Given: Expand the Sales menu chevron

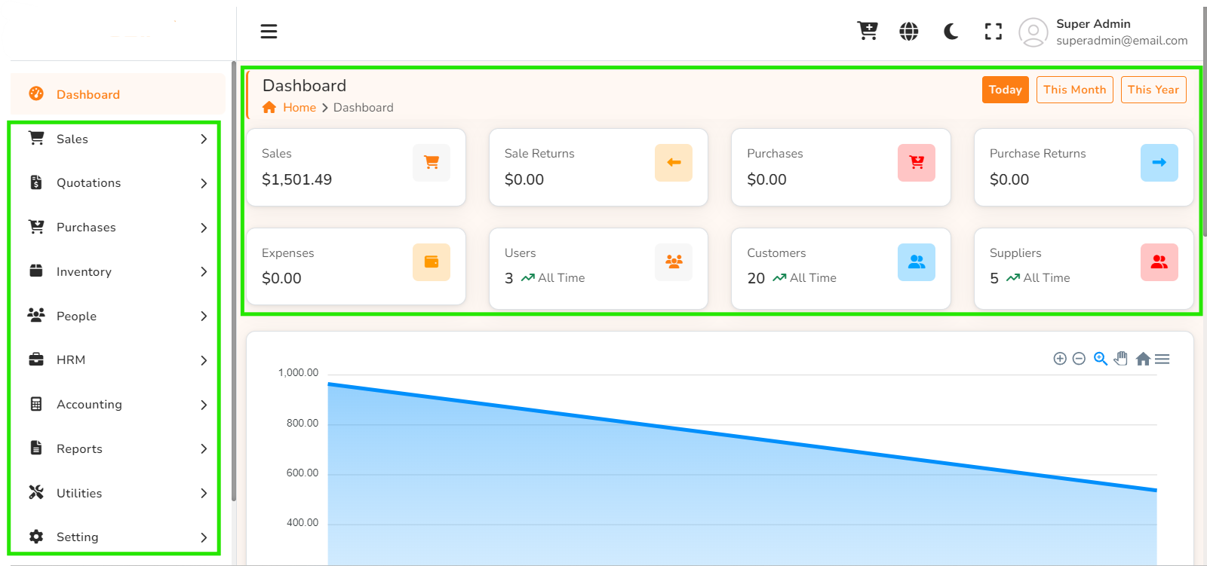Looking at the screenshot, I should click(204, 139).
